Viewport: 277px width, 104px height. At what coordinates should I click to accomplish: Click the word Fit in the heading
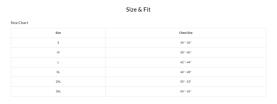tap(147, 10)
